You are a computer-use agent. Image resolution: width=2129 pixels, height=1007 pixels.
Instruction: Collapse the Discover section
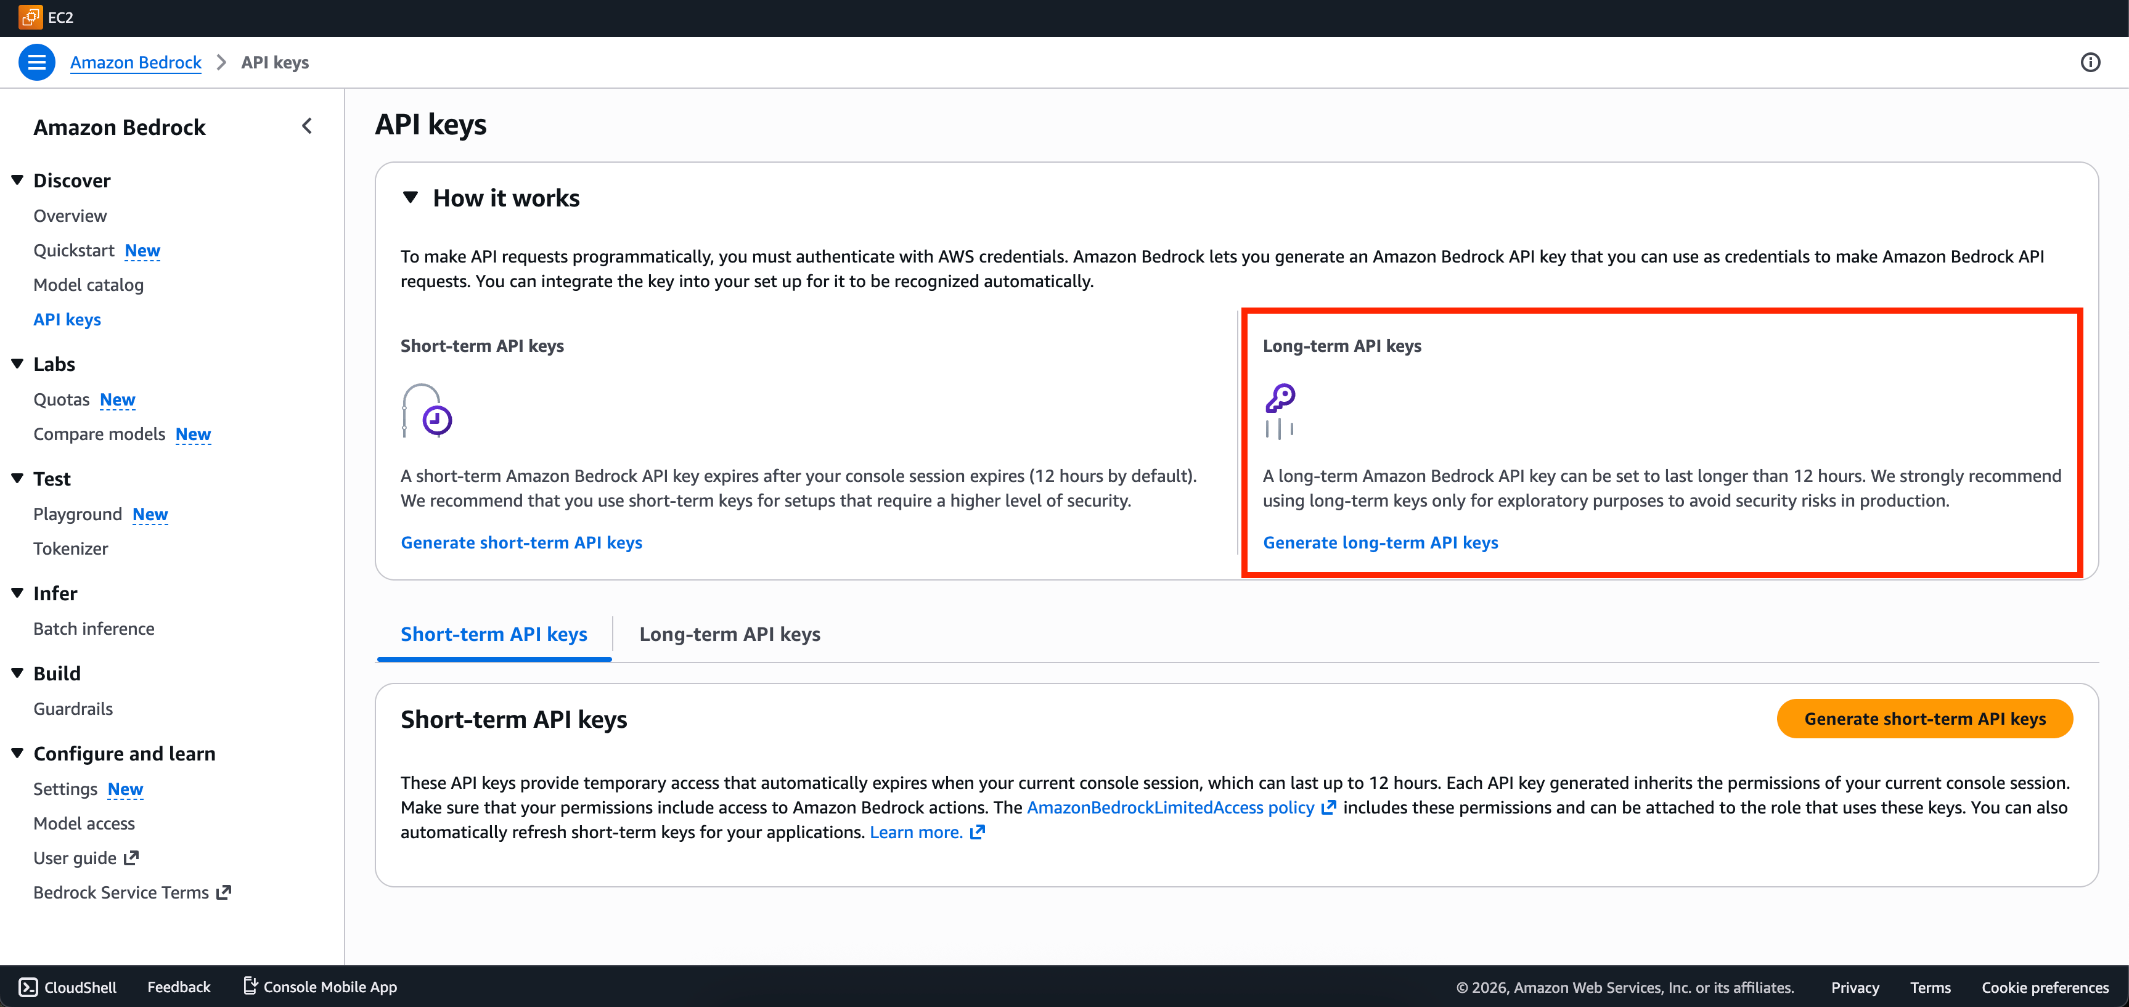tap(17, 180)
